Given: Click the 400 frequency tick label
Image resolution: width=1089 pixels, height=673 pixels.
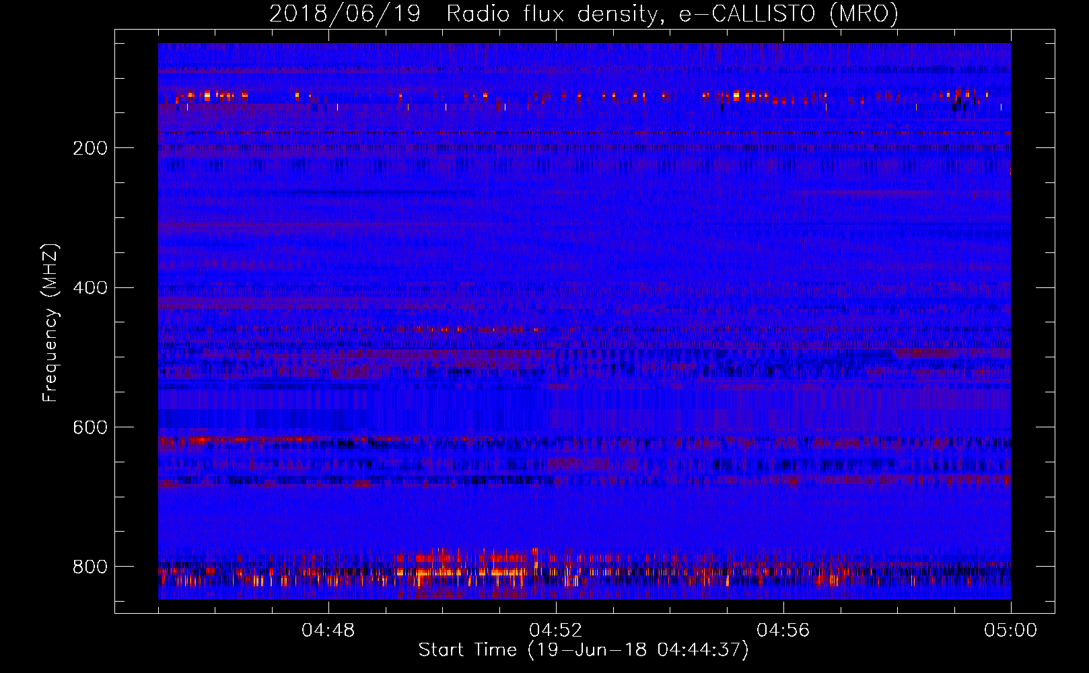Looking at the screenshot, I should (90, 288).
